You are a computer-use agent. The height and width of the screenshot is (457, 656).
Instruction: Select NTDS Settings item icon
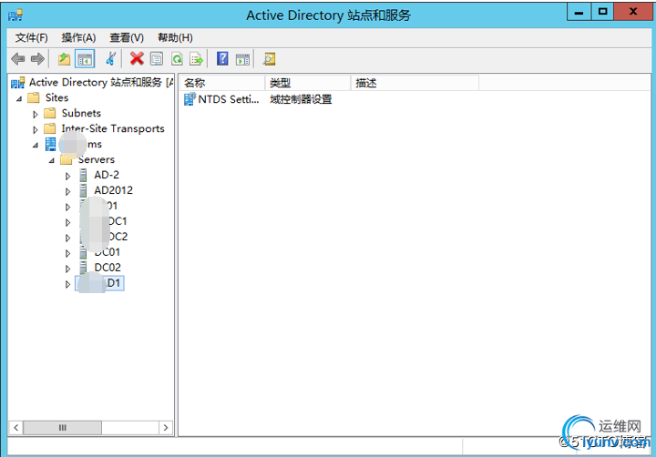tap(190, 99)
